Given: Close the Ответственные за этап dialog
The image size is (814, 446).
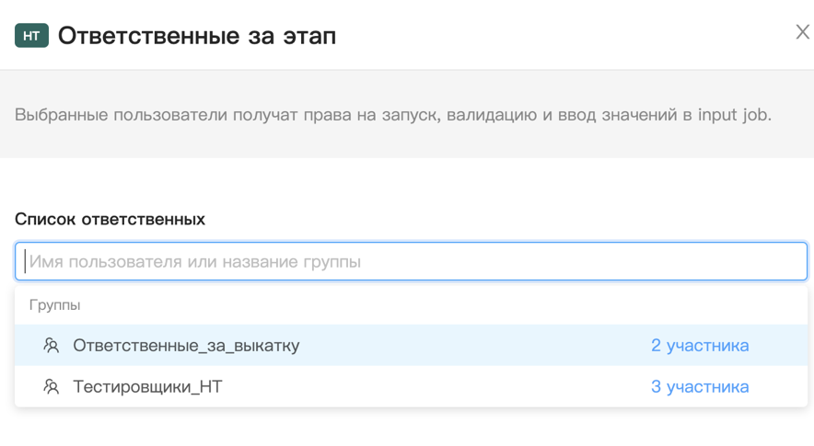Looking at the screenshot, I should coord(802,33).
